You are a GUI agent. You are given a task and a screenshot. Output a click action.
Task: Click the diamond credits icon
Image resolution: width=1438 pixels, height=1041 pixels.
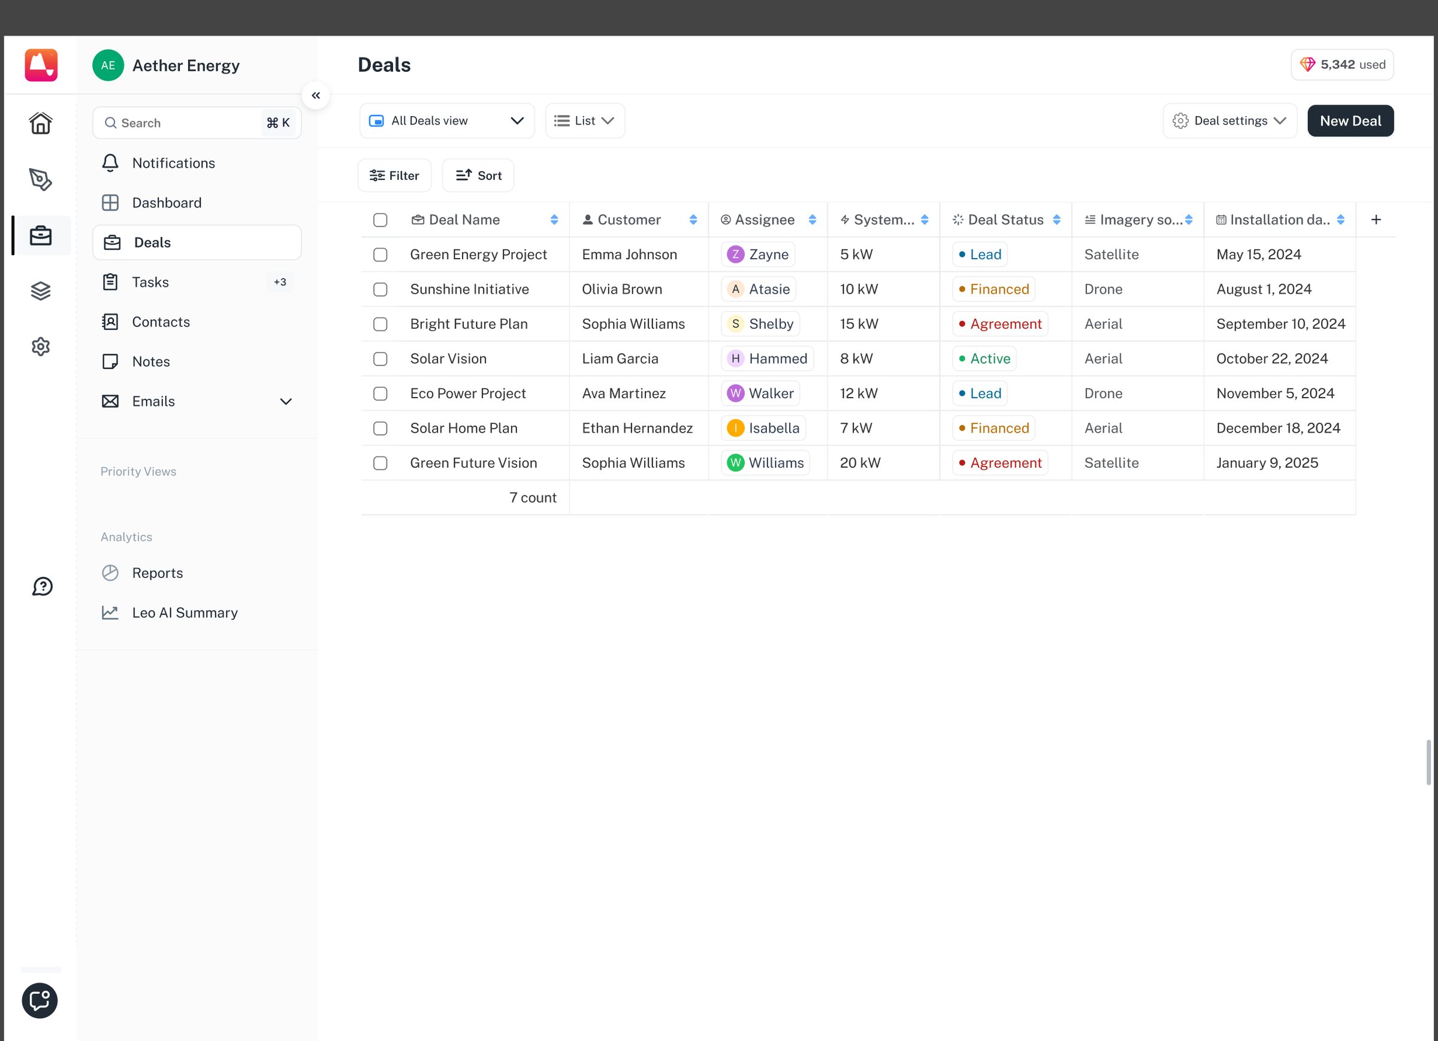pyautogui.click(x=1307, y=64)
